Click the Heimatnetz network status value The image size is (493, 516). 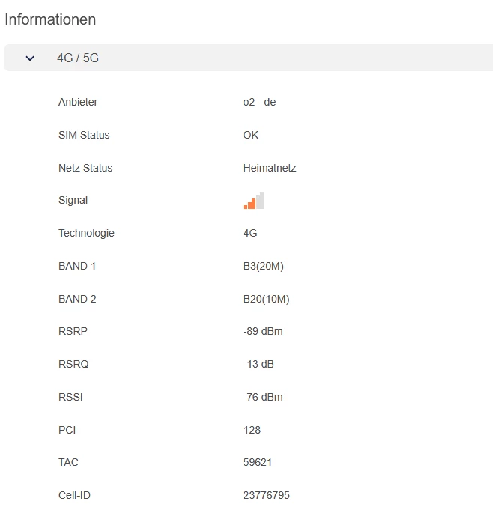pyautogui.click(x=270, y=168)
